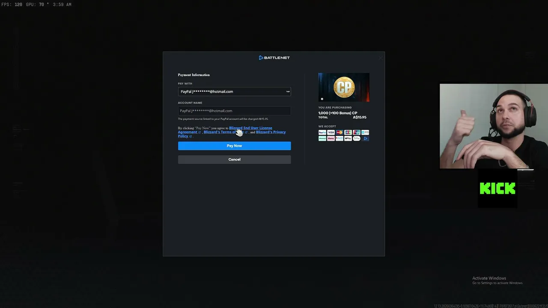This screenshot has width=548, height=308.
Task: Click the Visa card icon
Action: click(331, 133)
